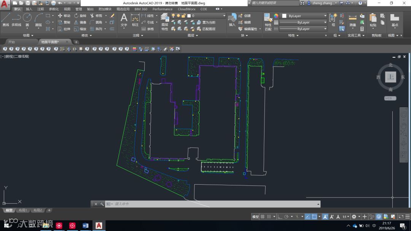Toggle ortho mode in status bar

click(x=280, y=217)
